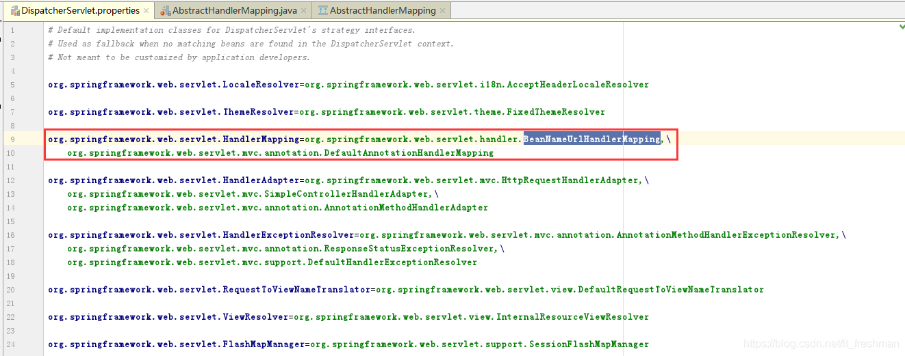Click the LocaleResolver property key
This screenshot has width=905, height=356.
174,85
